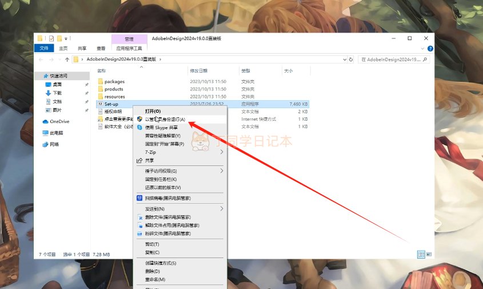This screenshot has height=289, width=483.
Task: Click the share icon in context menu
Action: [x=139, y=161]
